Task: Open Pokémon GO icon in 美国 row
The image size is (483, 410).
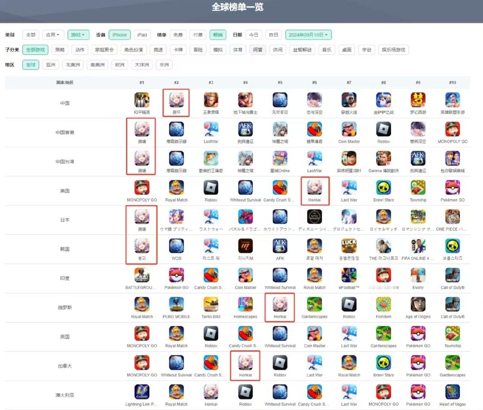Action: click(x=453, y=188)
